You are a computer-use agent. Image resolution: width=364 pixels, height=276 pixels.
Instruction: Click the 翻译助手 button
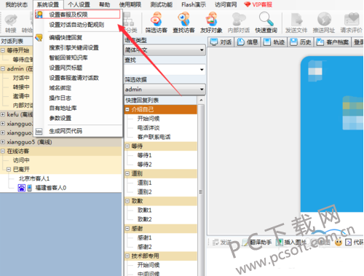pos(257,243)
